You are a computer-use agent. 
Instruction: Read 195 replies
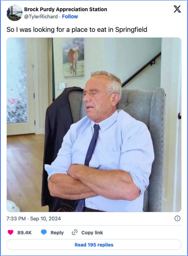94,244
